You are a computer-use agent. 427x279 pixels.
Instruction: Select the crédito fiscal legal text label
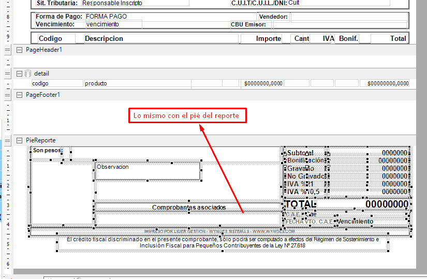(x=223, y=242)
